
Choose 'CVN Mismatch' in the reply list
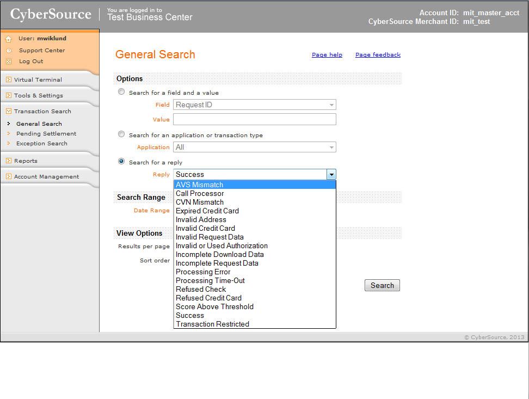point(199,202)
